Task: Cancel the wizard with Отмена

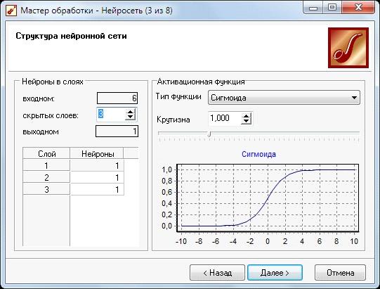Action: 340,273
